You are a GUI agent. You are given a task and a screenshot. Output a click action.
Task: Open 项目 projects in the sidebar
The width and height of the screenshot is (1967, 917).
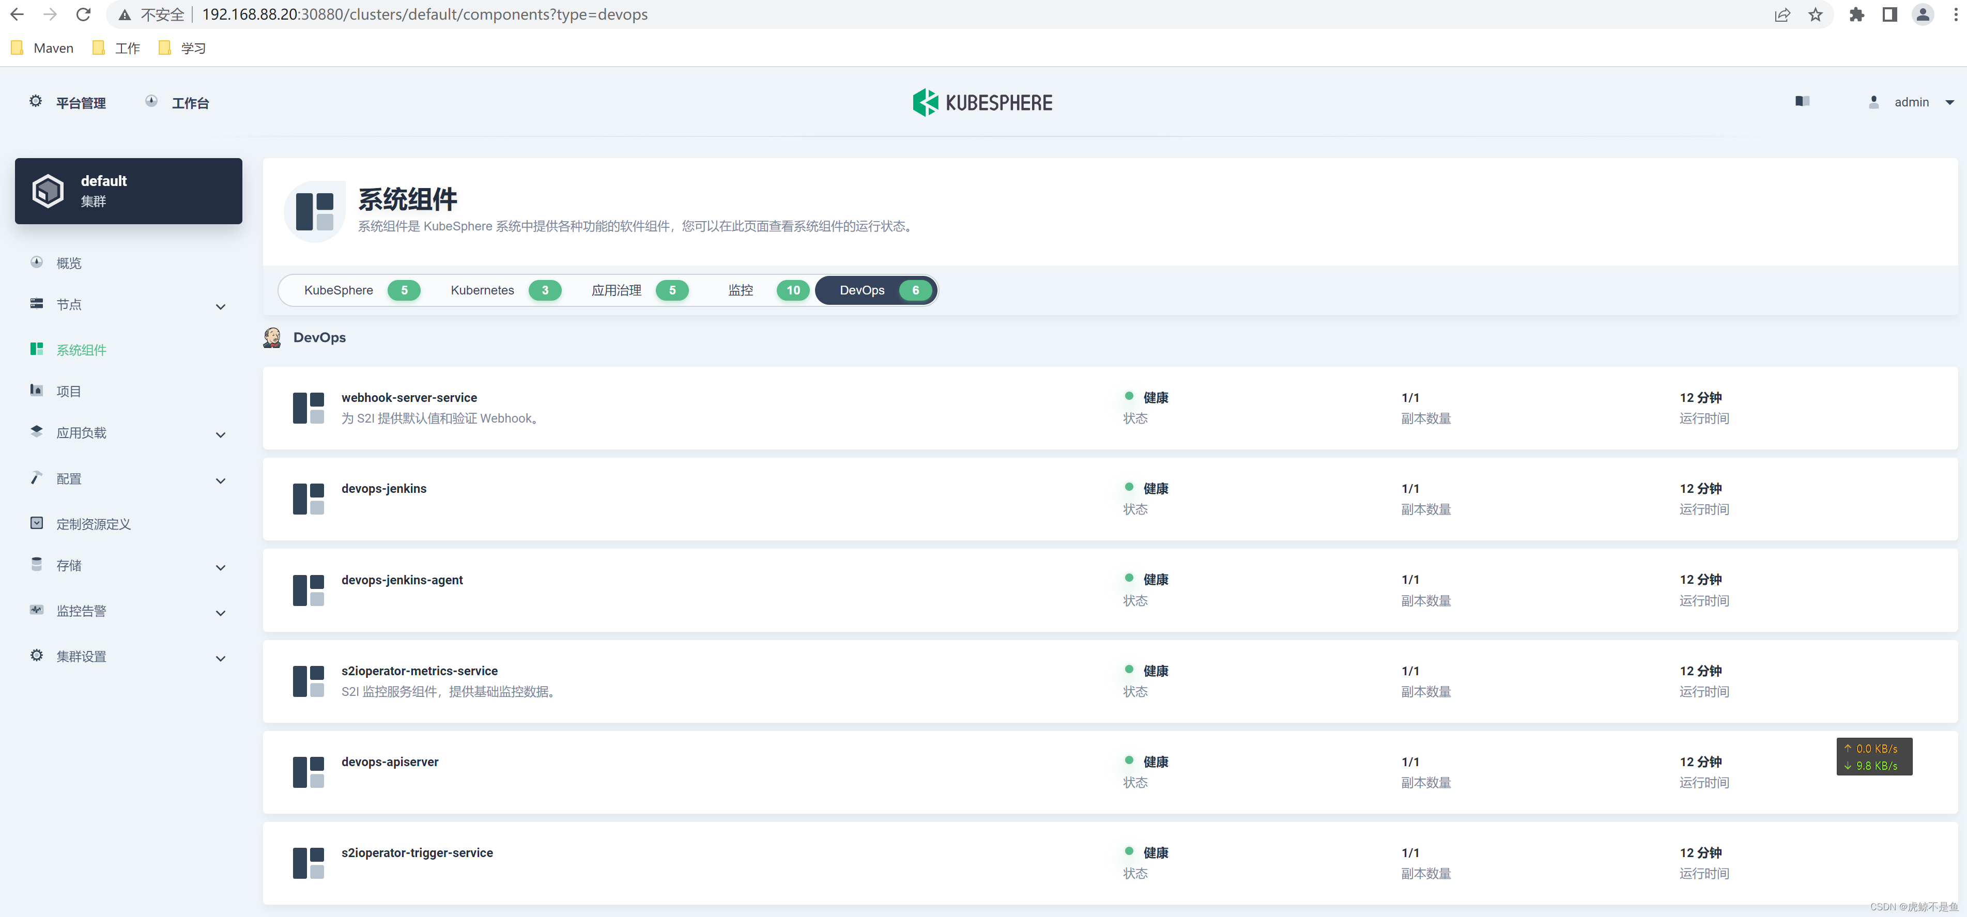click(69, 391)
